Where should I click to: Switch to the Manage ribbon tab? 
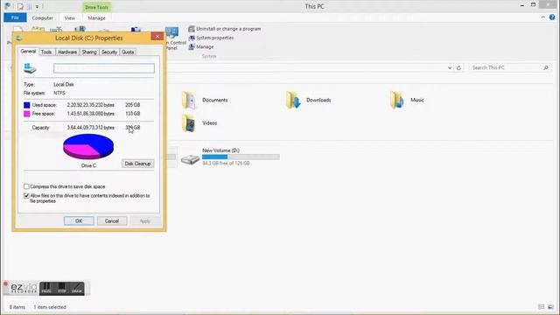click(x=96, y=17)
